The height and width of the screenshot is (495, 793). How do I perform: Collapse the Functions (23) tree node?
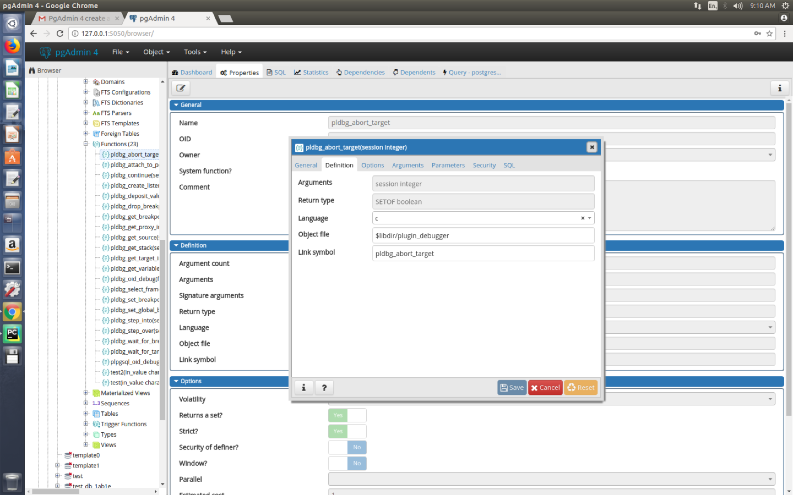click(x=86, y=144)
